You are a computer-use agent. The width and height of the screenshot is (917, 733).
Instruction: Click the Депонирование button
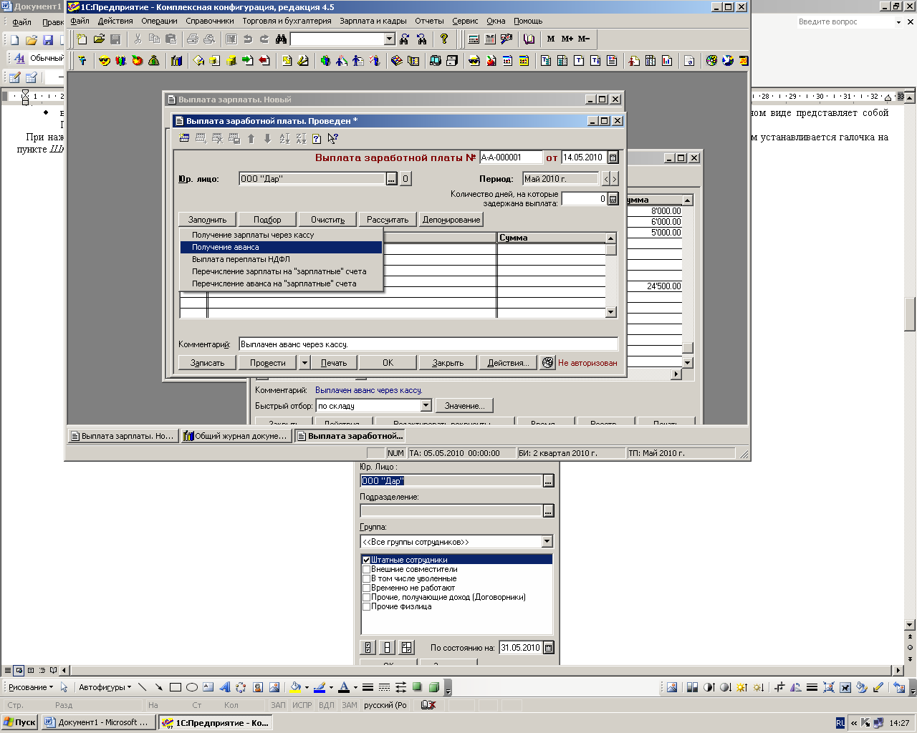tap(451, 220)
